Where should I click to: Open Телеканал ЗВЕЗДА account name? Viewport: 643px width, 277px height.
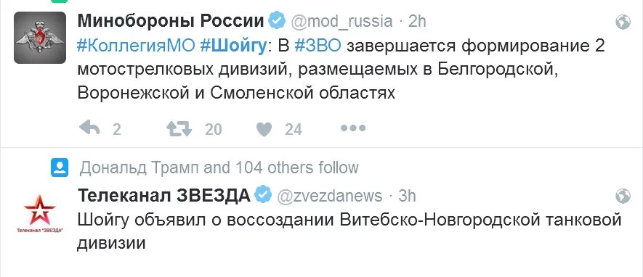pyautogui.click(x=164, y=196)
